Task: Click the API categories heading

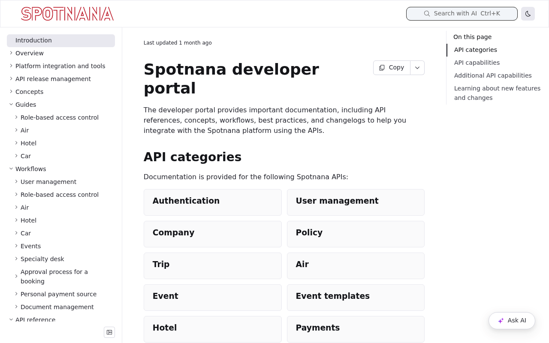Action: 193,157
